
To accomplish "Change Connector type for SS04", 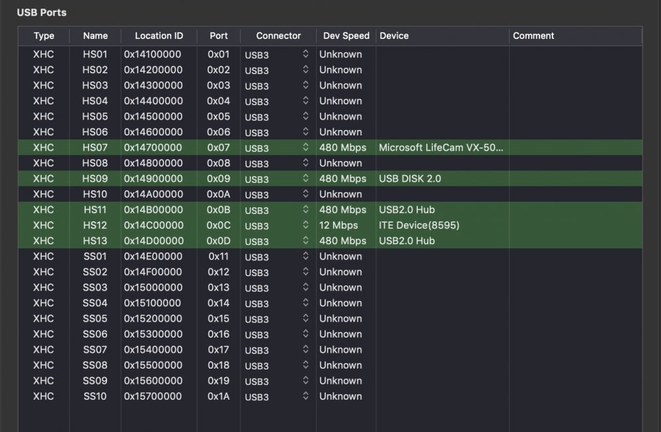I will tap(278, 303).
